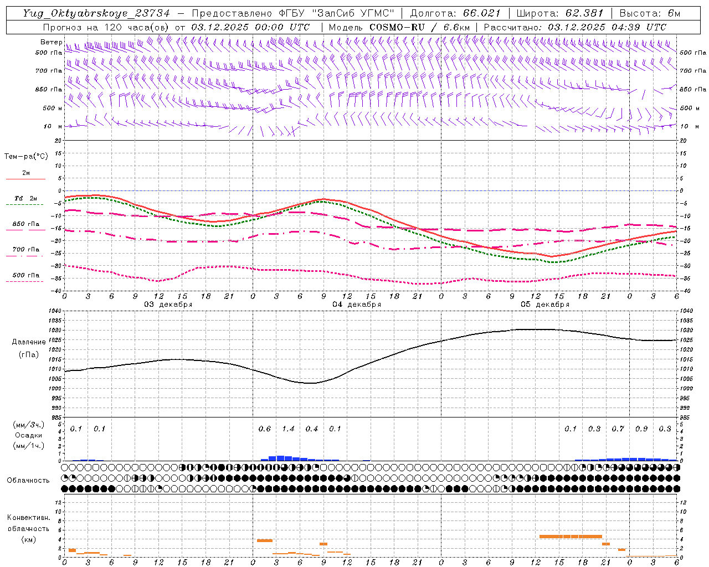Click the 0.7 precipitation value
This screenshot has width=709, height=567.
click(618, 429)
